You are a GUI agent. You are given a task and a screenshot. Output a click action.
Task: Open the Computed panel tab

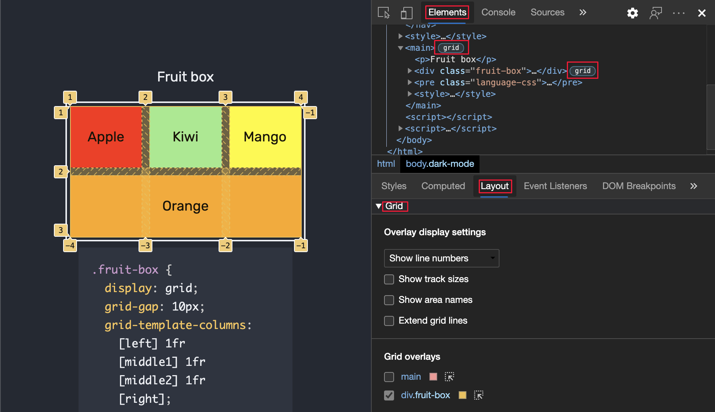tap(443, 186)
